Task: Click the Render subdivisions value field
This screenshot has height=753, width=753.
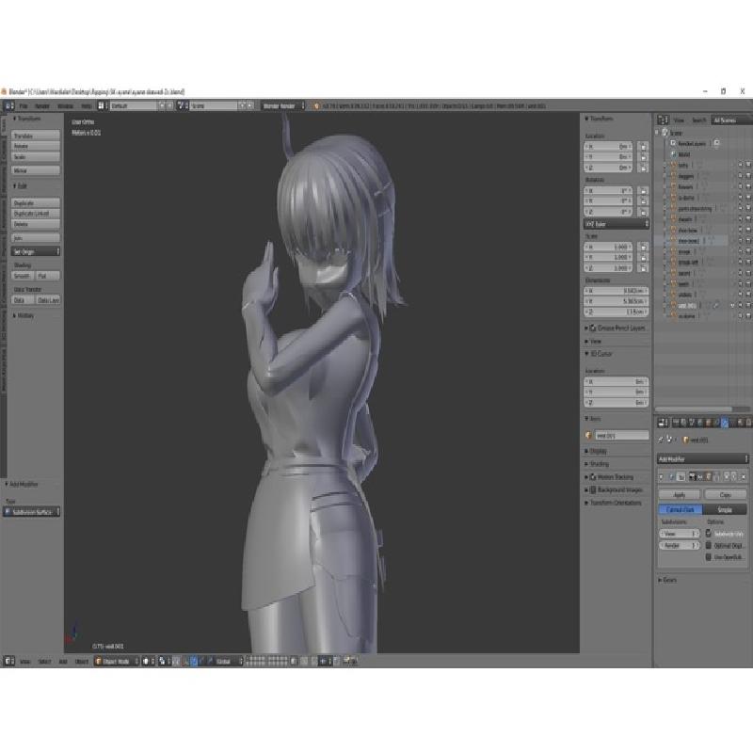Action: click(680, 546)
